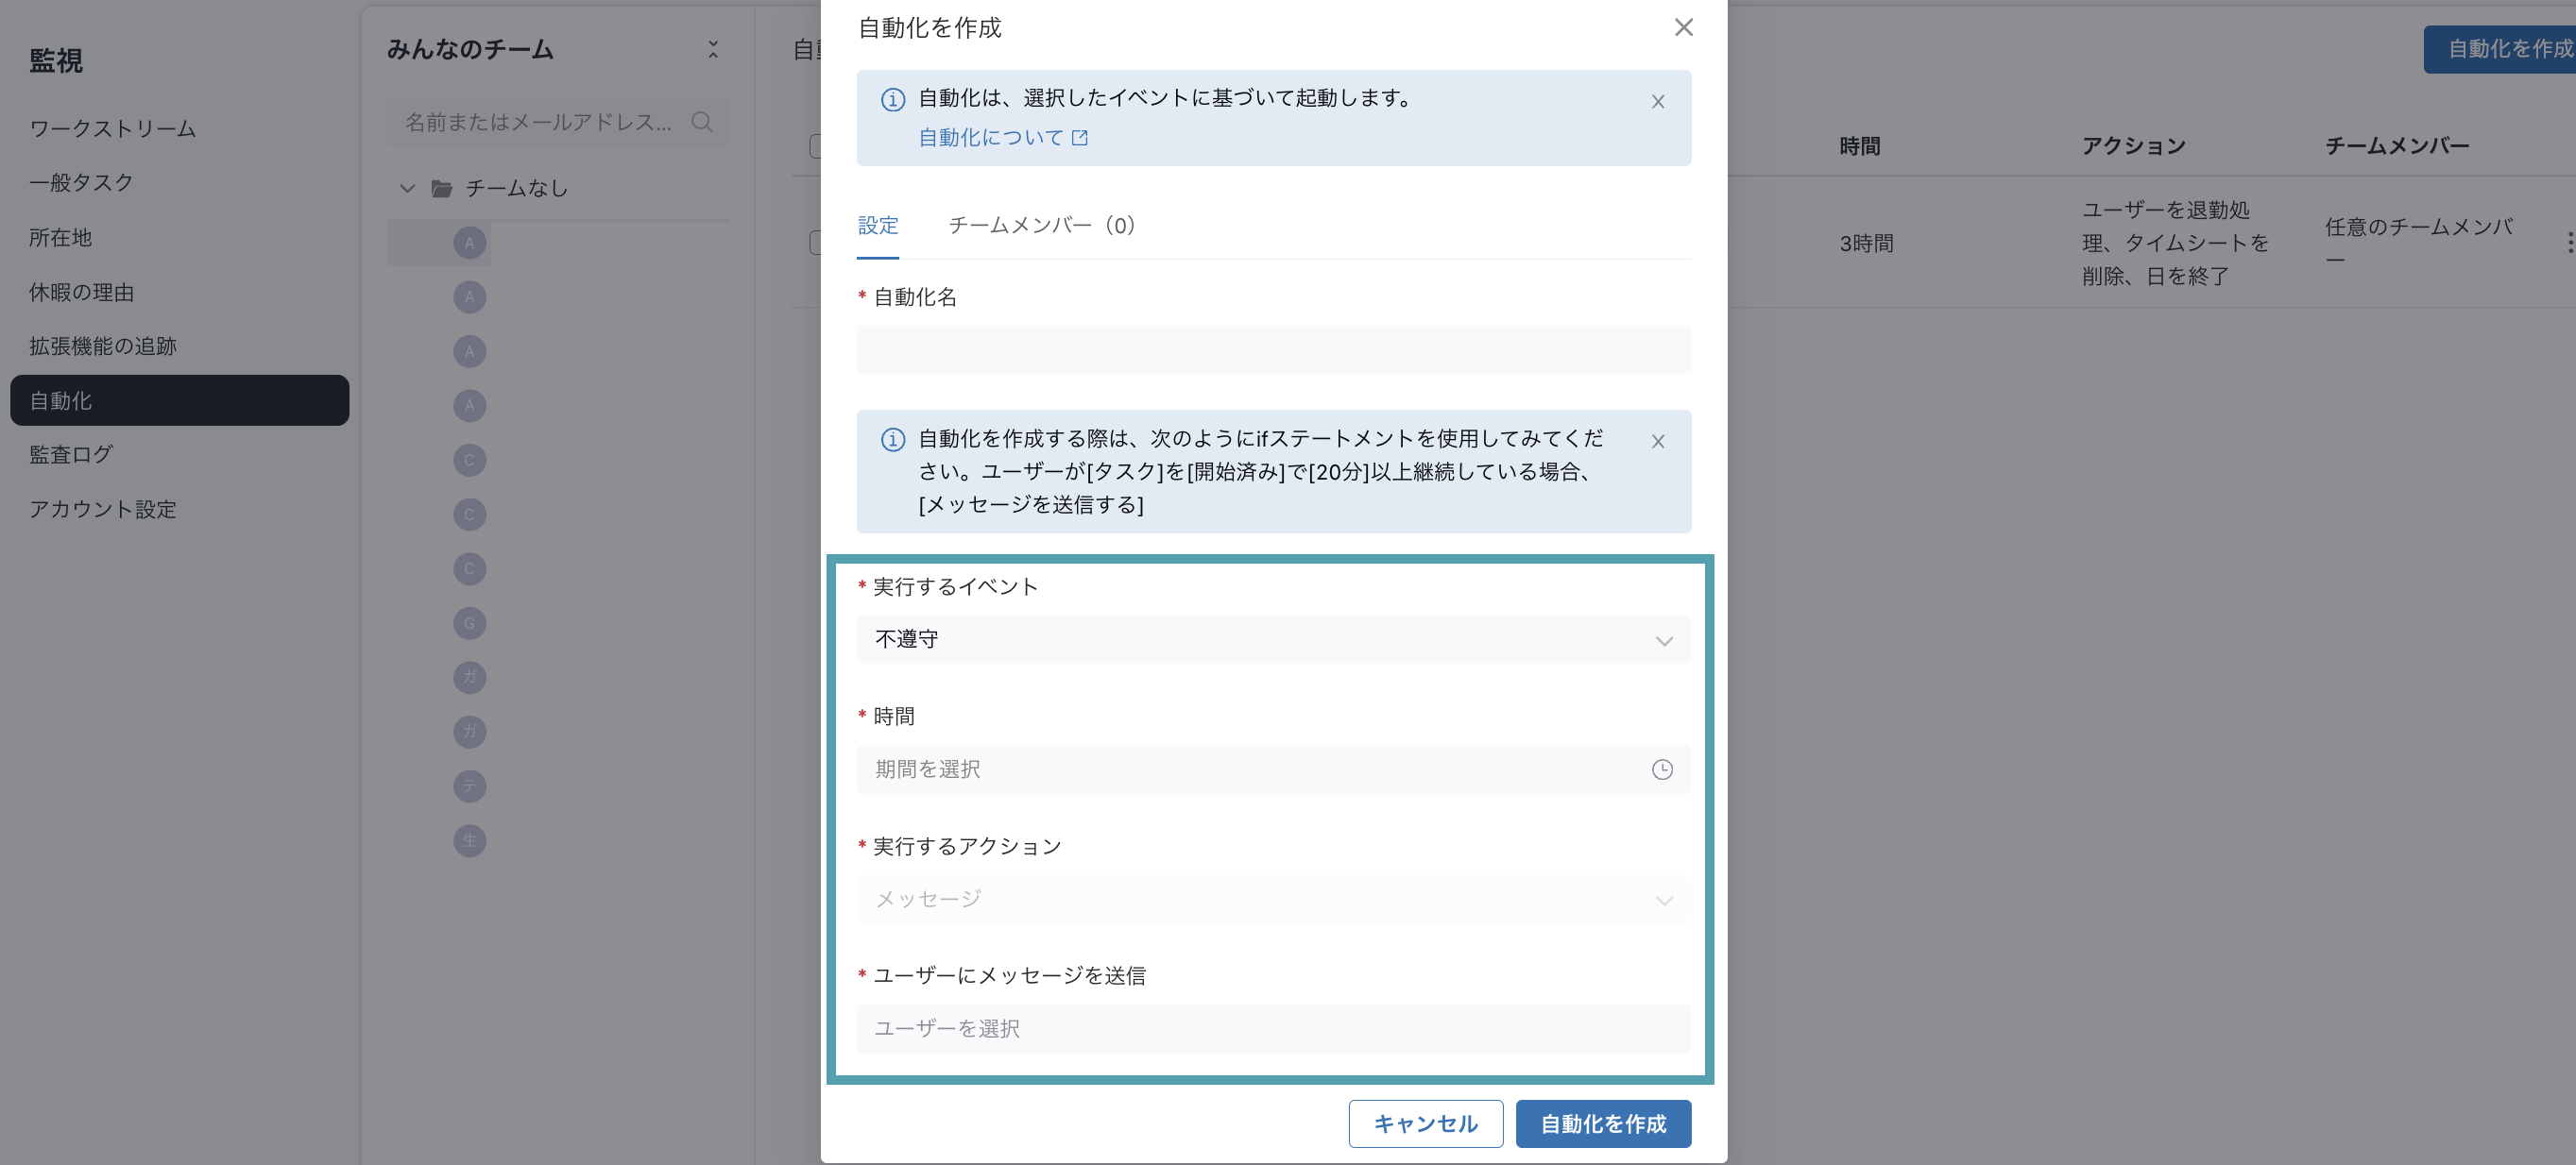Click the folder icon next to チームなし
Image resolution: width=2576 pixels, height=1165 pixels.
[x=441, y=188]
